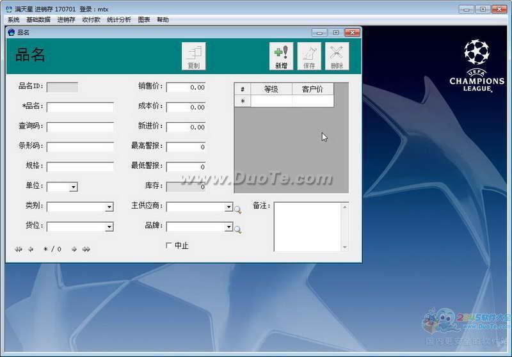Open the 收付款 menu
The image size is (512, 357).
click(91, 20)
